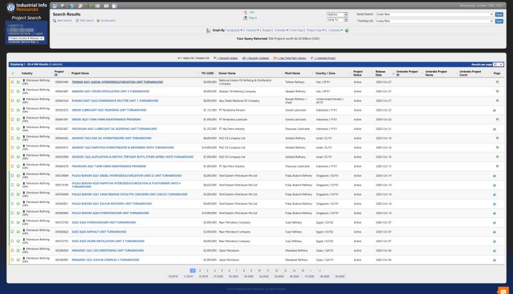
Task: Sort by the Owner Name column header
Action: pyautogui.click(x=227, y=74)
